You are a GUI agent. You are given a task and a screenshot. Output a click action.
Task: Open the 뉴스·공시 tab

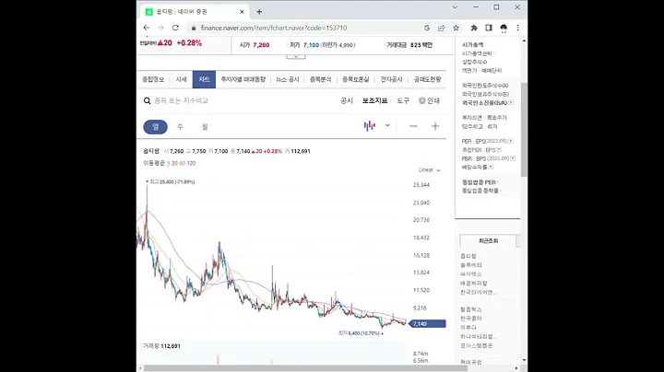pyautogui.click(x=288, y=79)
